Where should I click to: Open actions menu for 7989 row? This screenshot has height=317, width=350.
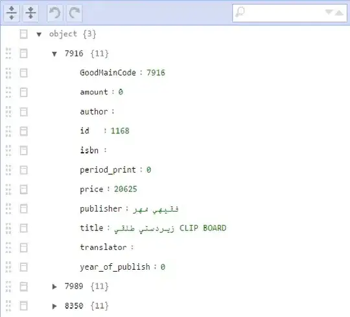pos(24,287)
